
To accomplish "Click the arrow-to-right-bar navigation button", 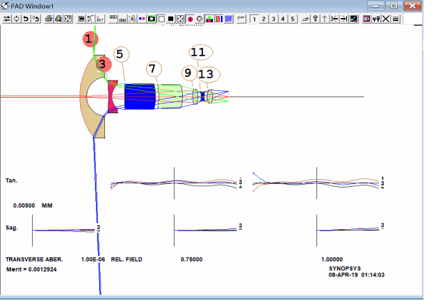I will point(344,19).
